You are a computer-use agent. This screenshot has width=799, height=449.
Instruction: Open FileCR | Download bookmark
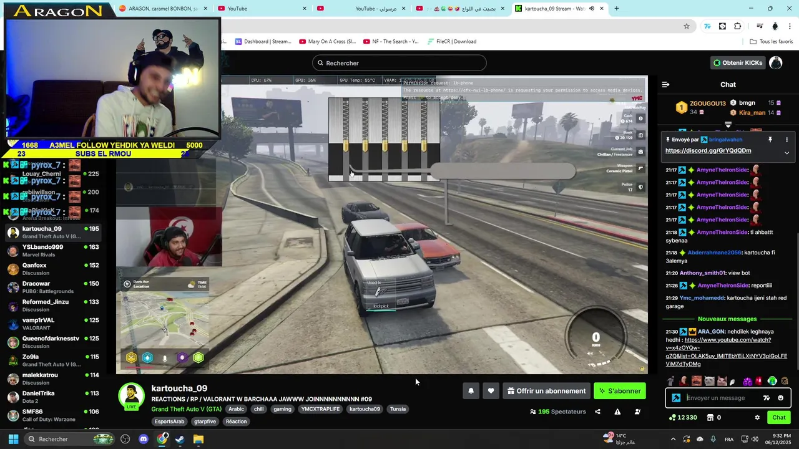[x=451, y=42]
